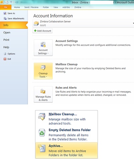The height and width of the screenshot is (159, 134).
Task: Open the Zimbra Collaboration Server account dropdown
Action: (x=83, y=23)
